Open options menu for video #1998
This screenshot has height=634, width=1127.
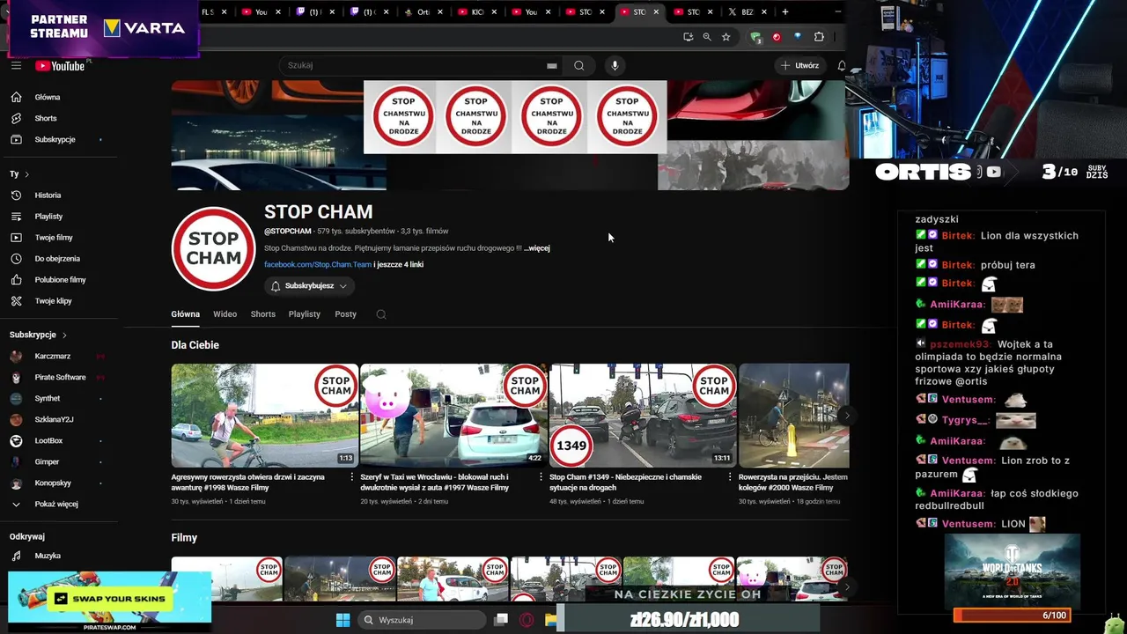[x=352, y=477]
